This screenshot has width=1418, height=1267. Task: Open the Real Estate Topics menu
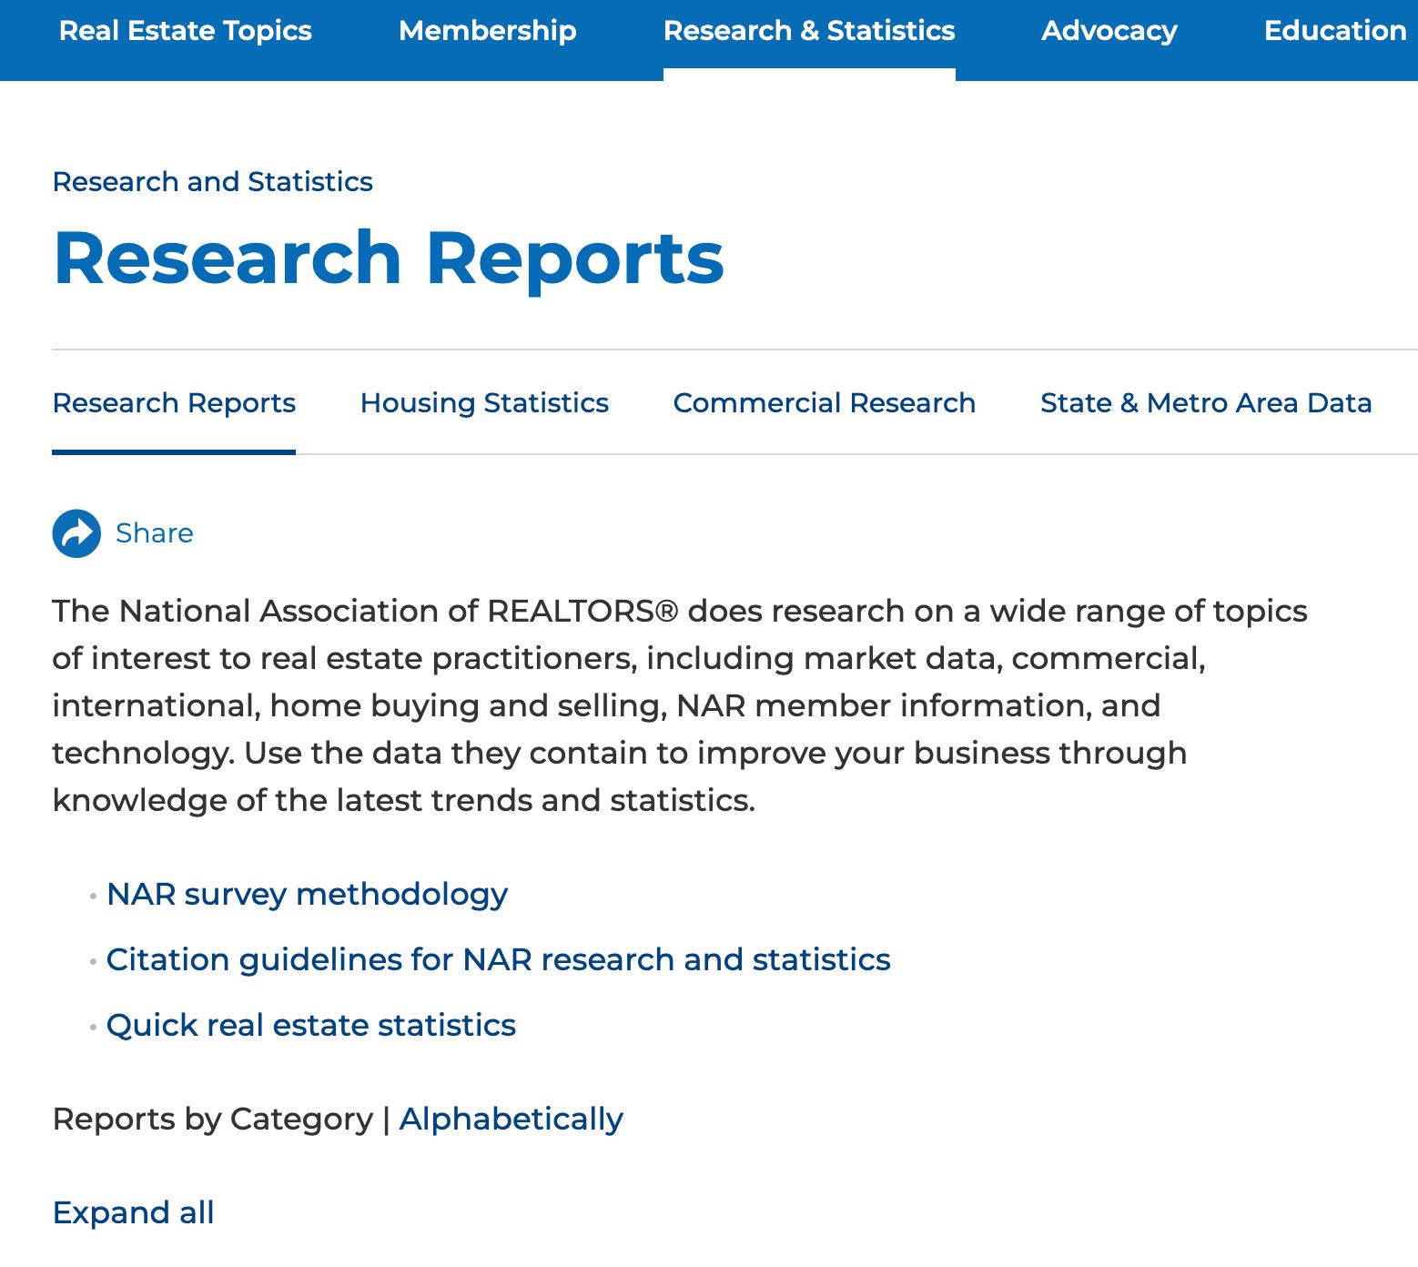[x=186, y=31]
